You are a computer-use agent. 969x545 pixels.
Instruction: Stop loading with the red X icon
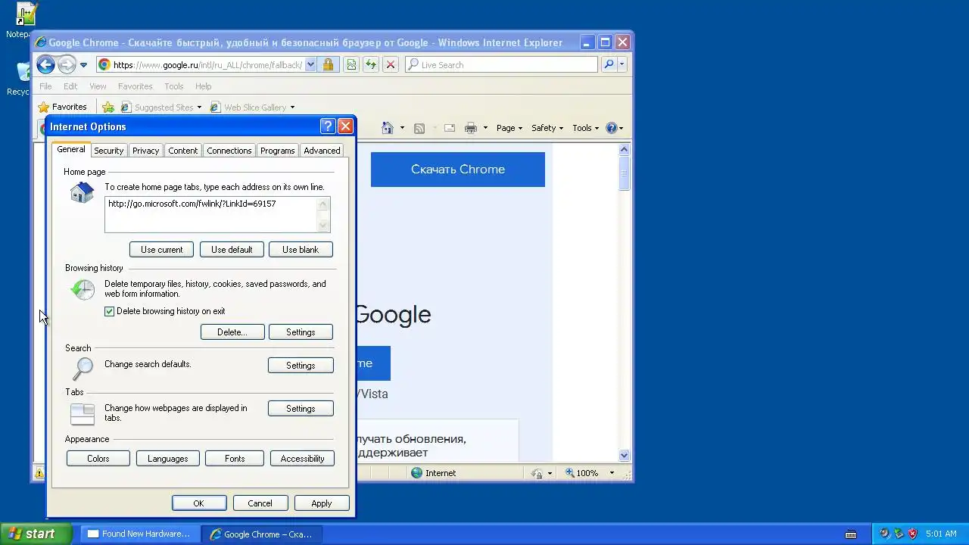point(391,65)
